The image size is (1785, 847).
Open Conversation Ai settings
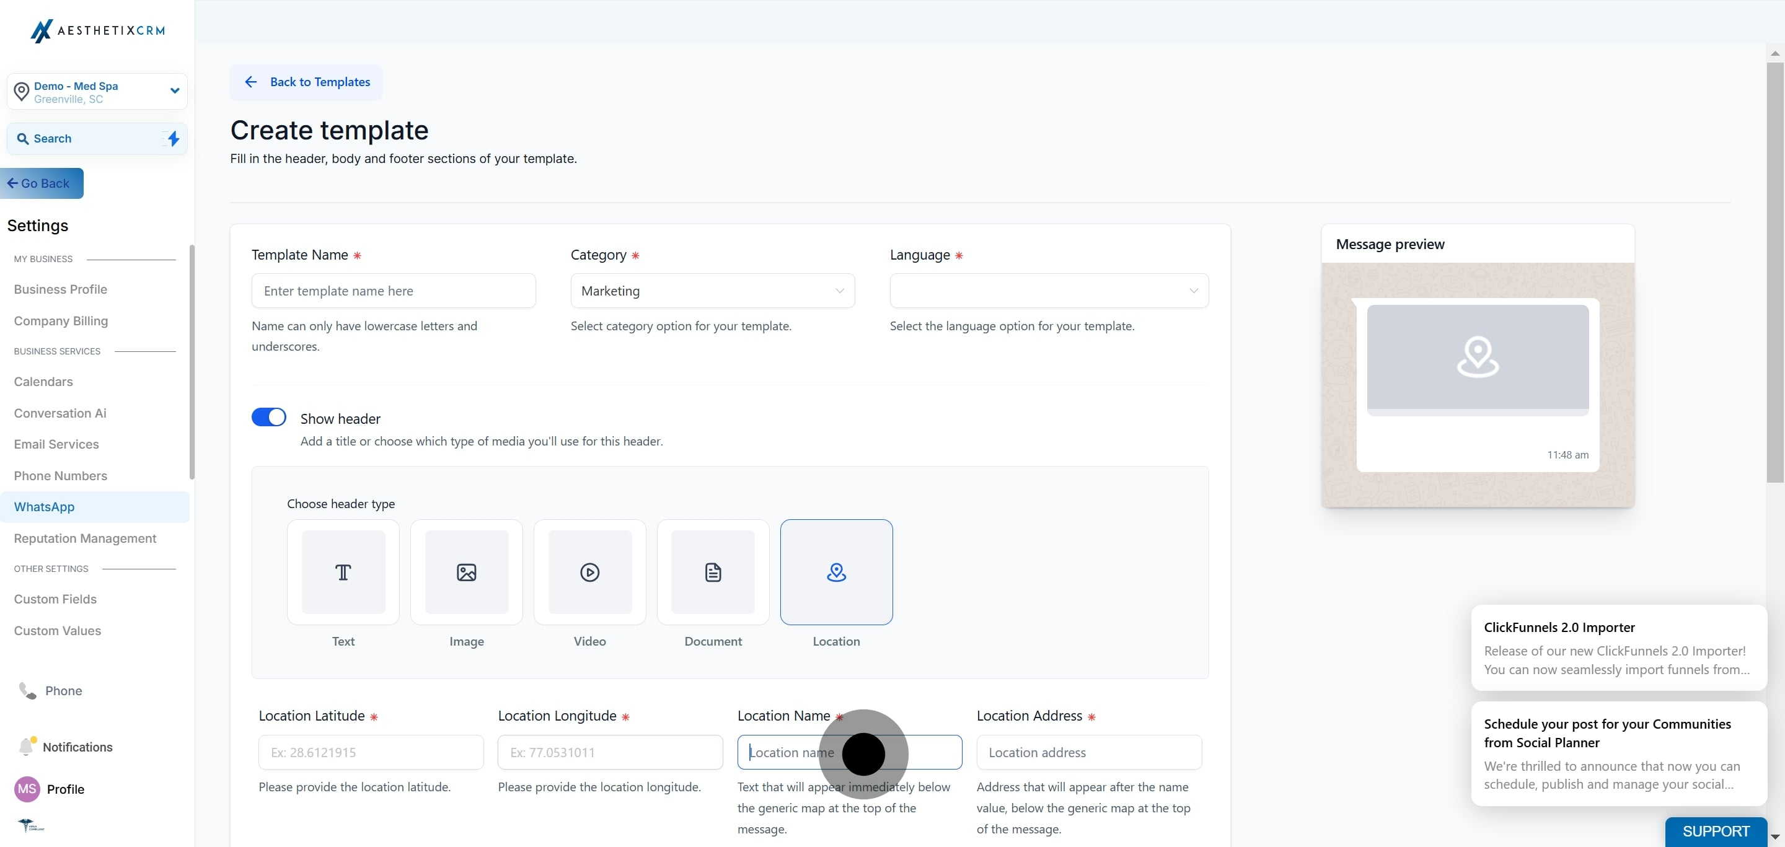coord(60,413)
